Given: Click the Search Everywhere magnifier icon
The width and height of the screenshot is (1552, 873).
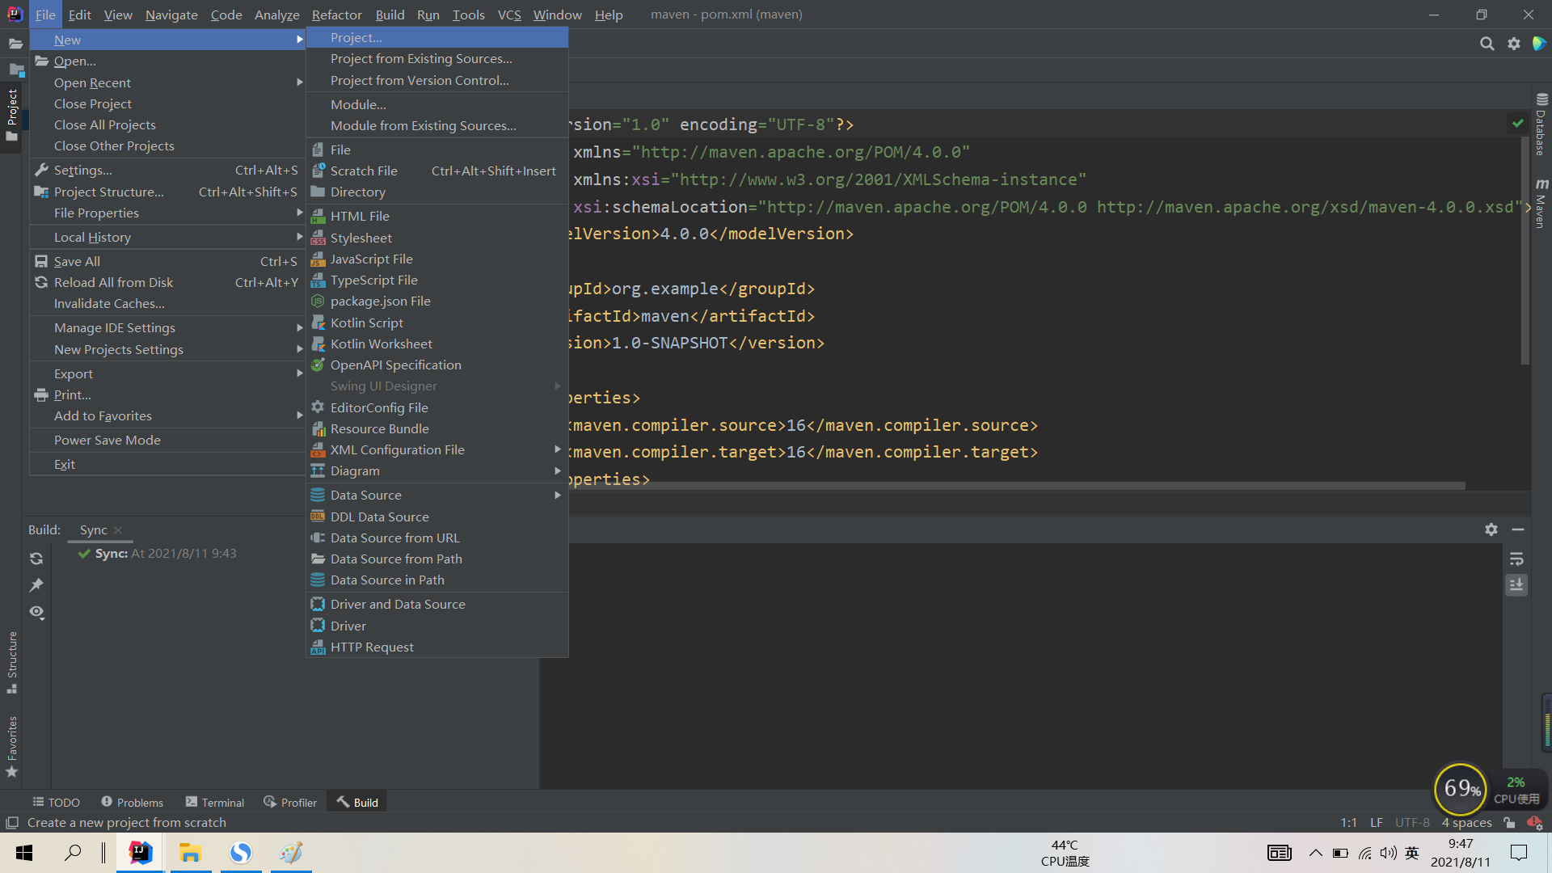Looking at the screenshot, I should click(1487, 44).
